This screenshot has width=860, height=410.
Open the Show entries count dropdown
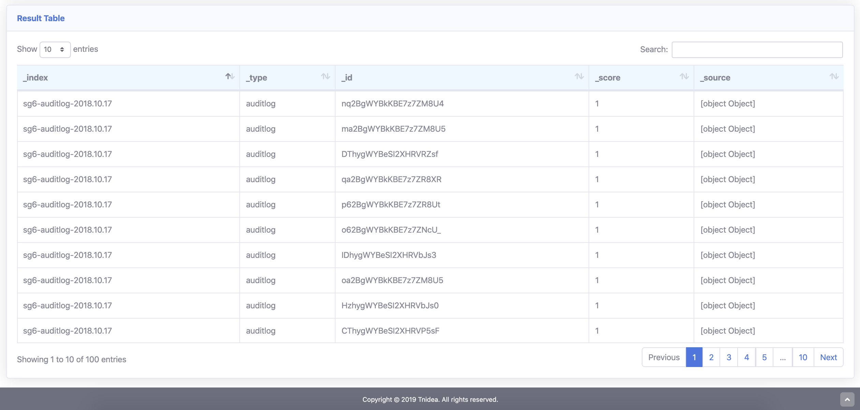pos(55,50)
